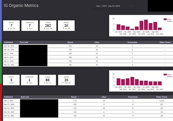Sort posts table by Likes header

click(x=97, y=42)
